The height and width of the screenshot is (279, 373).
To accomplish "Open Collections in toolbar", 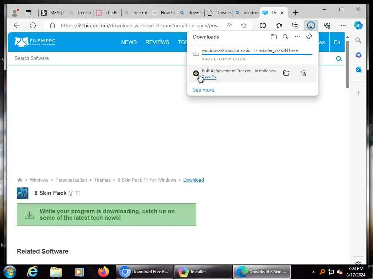I will click(x=295, y=25).
